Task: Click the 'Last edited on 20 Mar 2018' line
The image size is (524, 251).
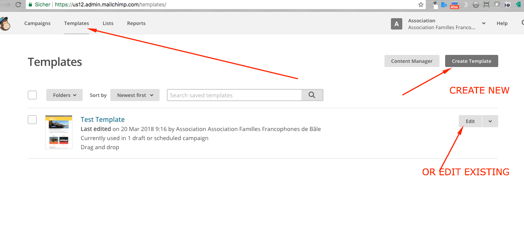Action: pyautogui.click(x=201, y=129)
